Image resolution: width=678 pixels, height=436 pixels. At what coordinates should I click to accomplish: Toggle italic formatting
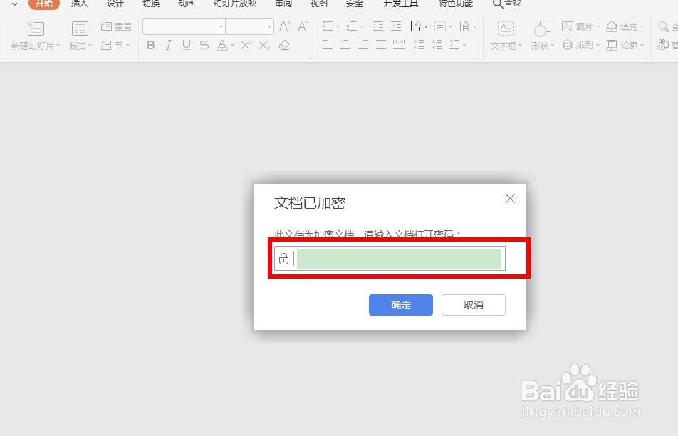point(168,45)
